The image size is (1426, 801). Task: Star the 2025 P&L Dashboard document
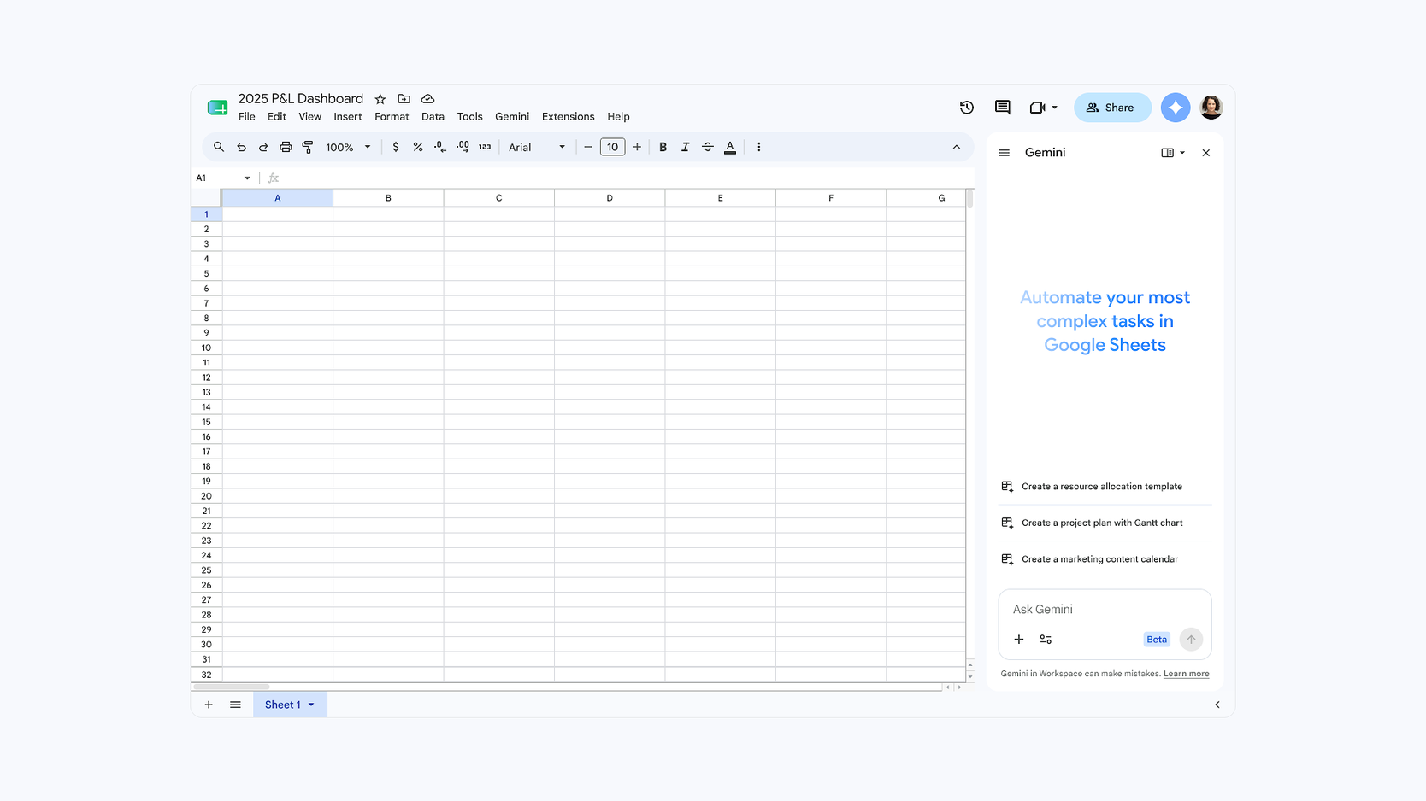380,99
